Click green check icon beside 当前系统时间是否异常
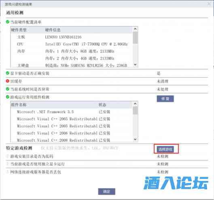214x200 pixels. [8, 89]
